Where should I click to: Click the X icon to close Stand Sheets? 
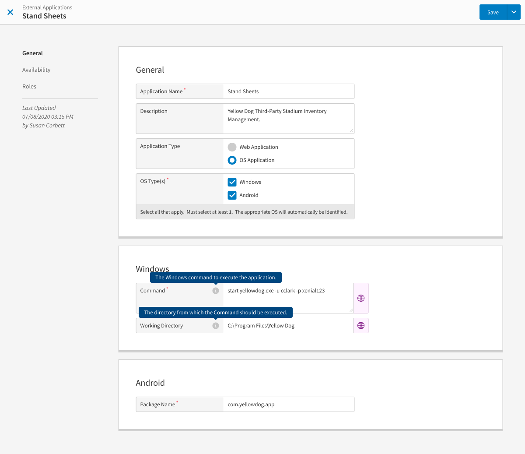tap(10, 12)
